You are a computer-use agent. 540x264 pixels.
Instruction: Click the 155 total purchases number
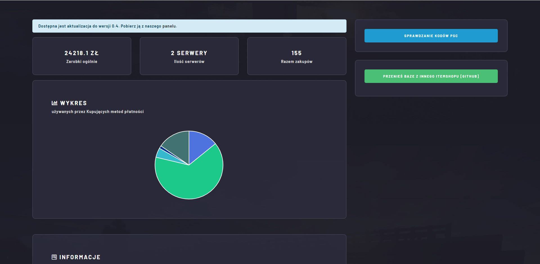coord(296,53)
